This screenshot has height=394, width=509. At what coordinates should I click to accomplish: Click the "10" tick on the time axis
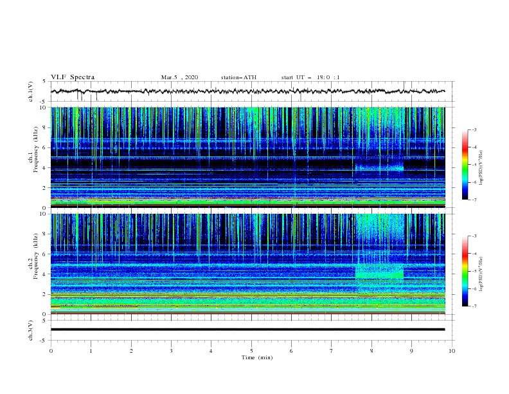click(452, 351)
